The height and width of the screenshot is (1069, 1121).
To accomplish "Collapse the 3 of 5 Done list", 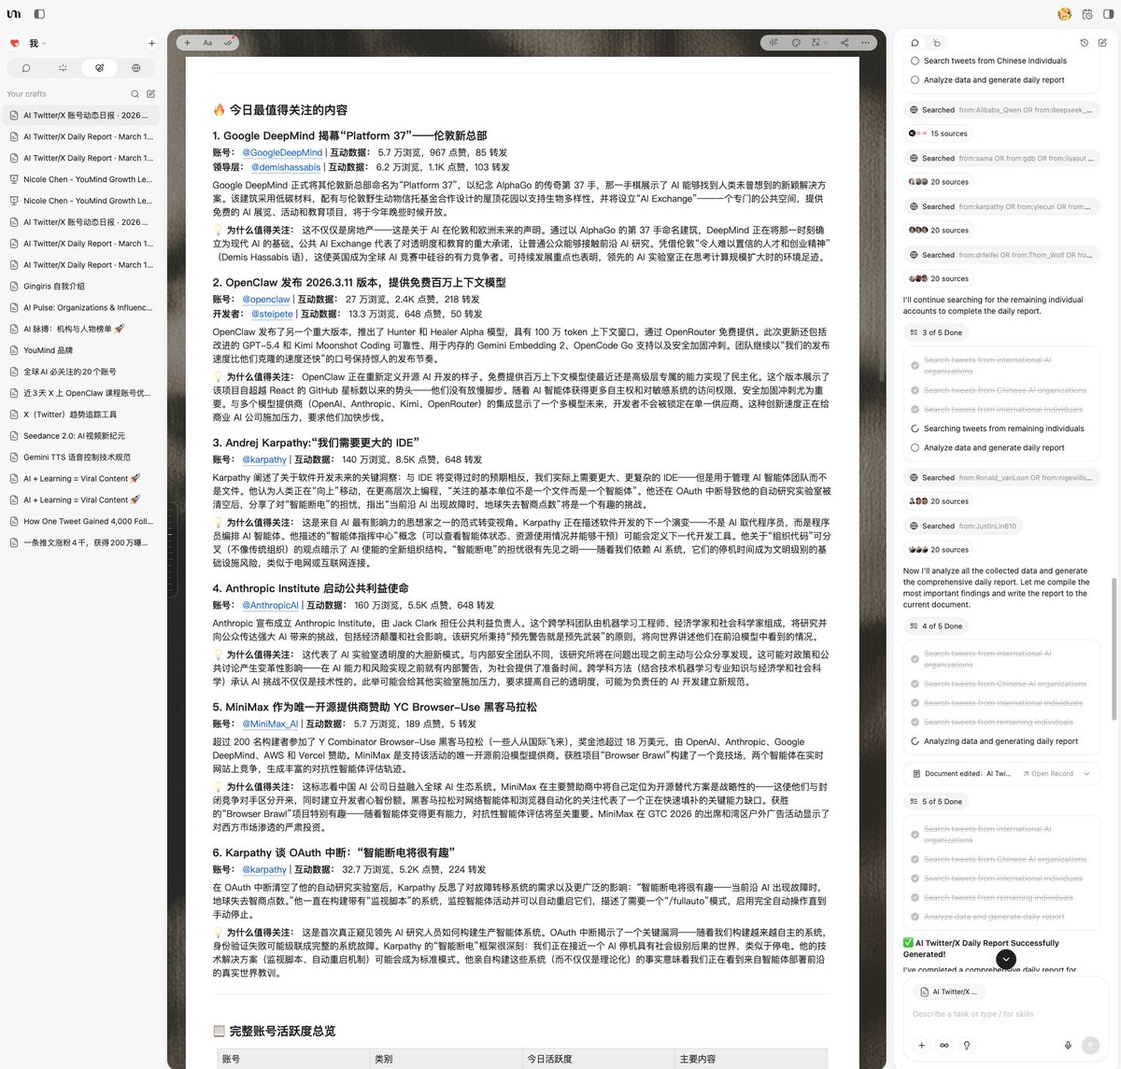I will [x=936, y=332].
